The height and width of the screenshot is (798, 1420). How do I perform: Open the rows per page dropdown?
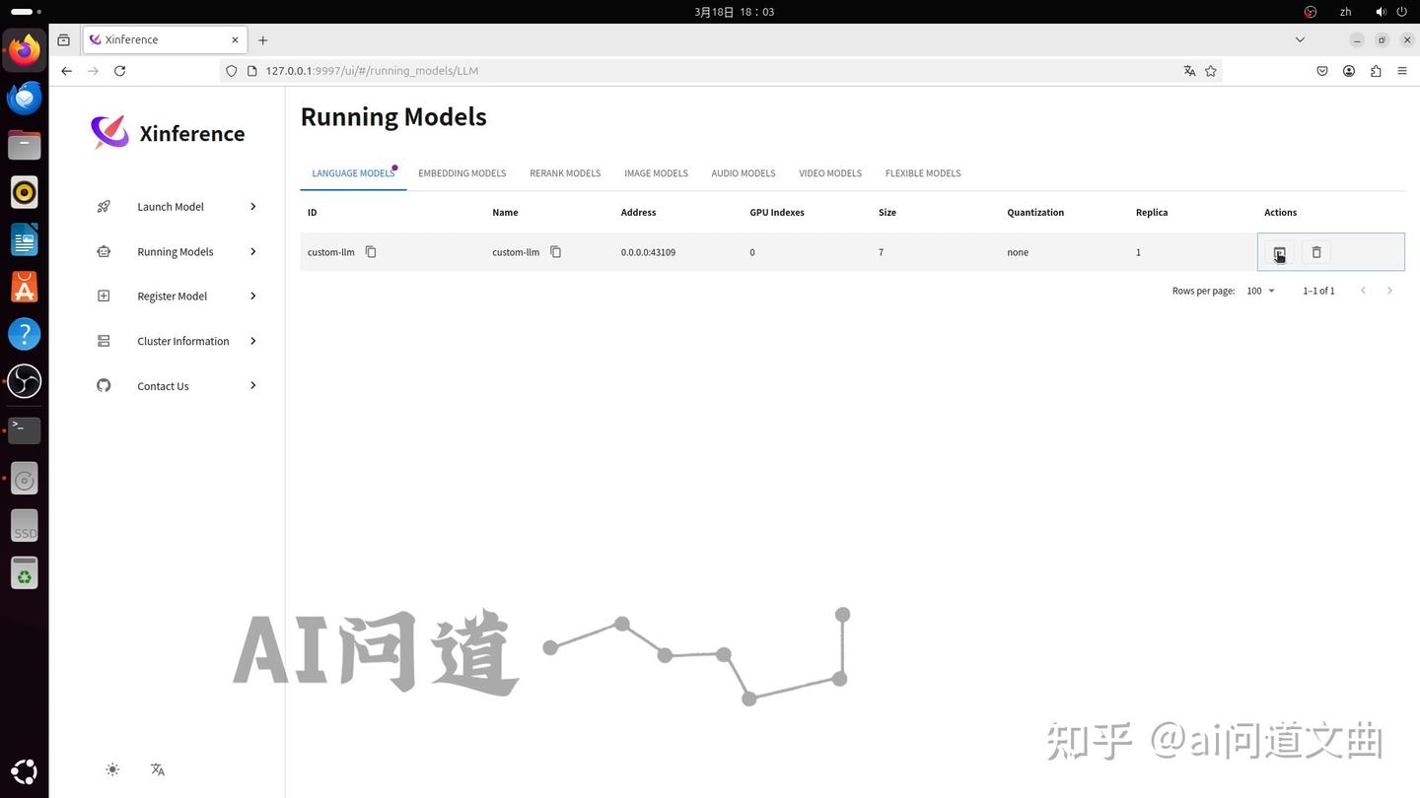pos(1259,290)
